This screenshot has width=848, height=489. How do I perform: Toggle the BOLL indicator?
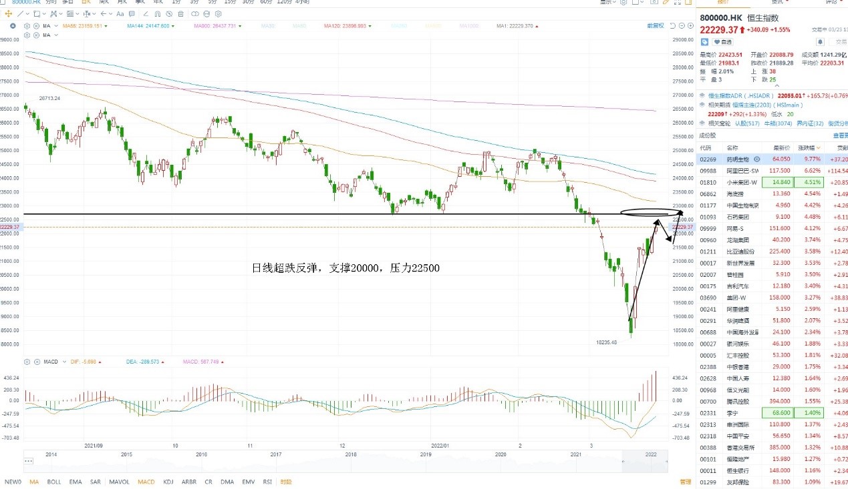(x=54, y=482)
